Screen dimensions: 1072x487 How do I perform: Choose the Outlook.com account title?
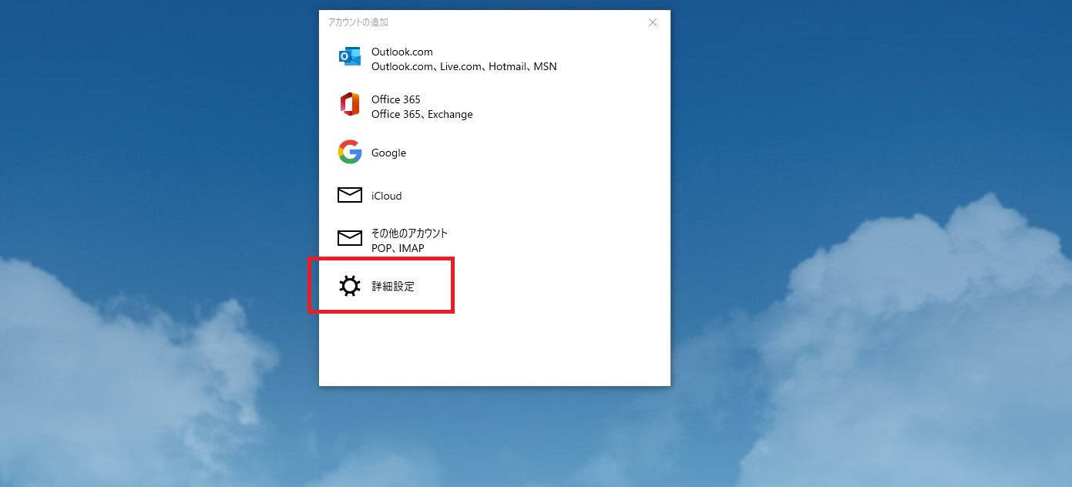pos(402,52)
